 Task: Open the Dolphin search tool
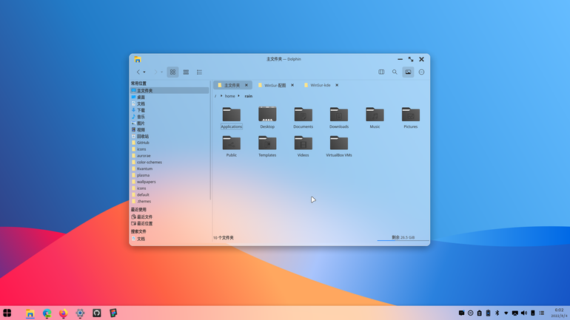click(395, 72)
